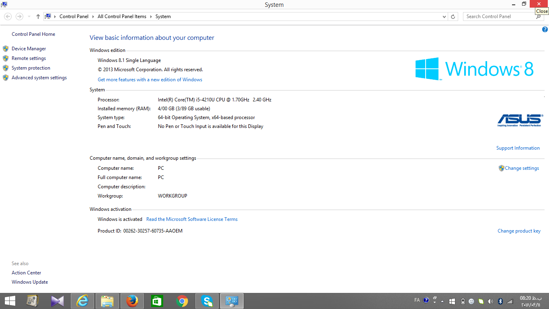Click the shield icon next to Change settings
The width and height of the screenshot is (549, 309).
tap(501, 168)
